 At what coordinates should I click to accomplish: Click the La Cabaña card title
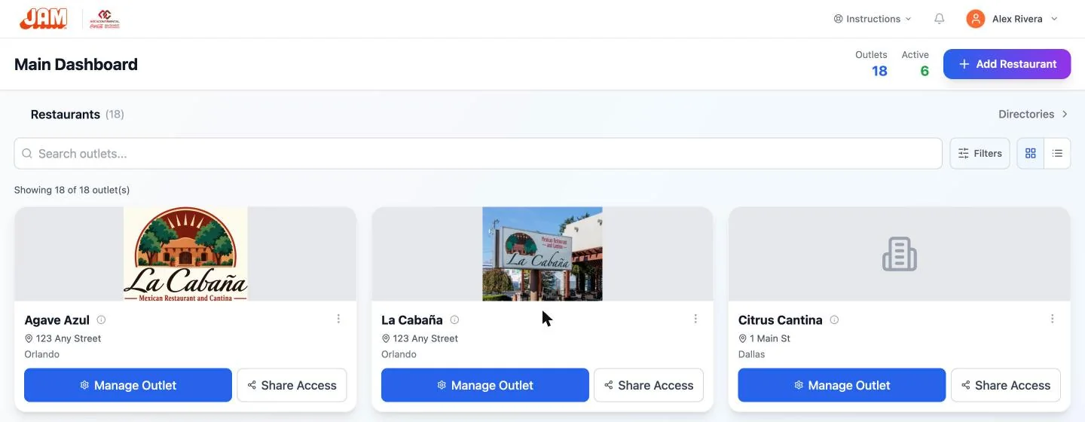pos(412,320)
